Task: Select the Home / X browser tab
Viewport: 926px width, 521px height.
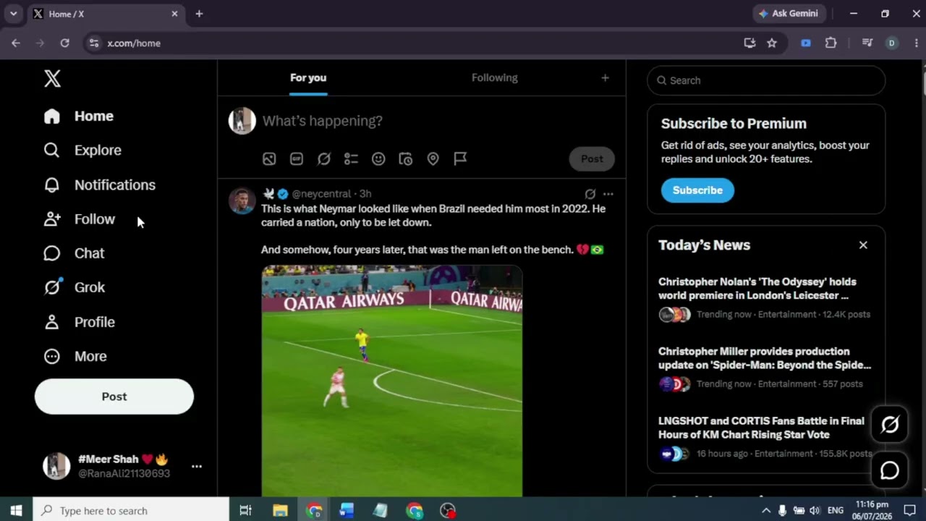Action: click(x=105, y=14)
